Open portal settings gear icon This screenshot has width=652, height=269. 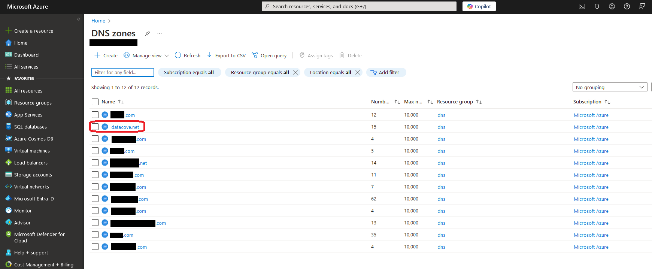[x=612, y=6]
